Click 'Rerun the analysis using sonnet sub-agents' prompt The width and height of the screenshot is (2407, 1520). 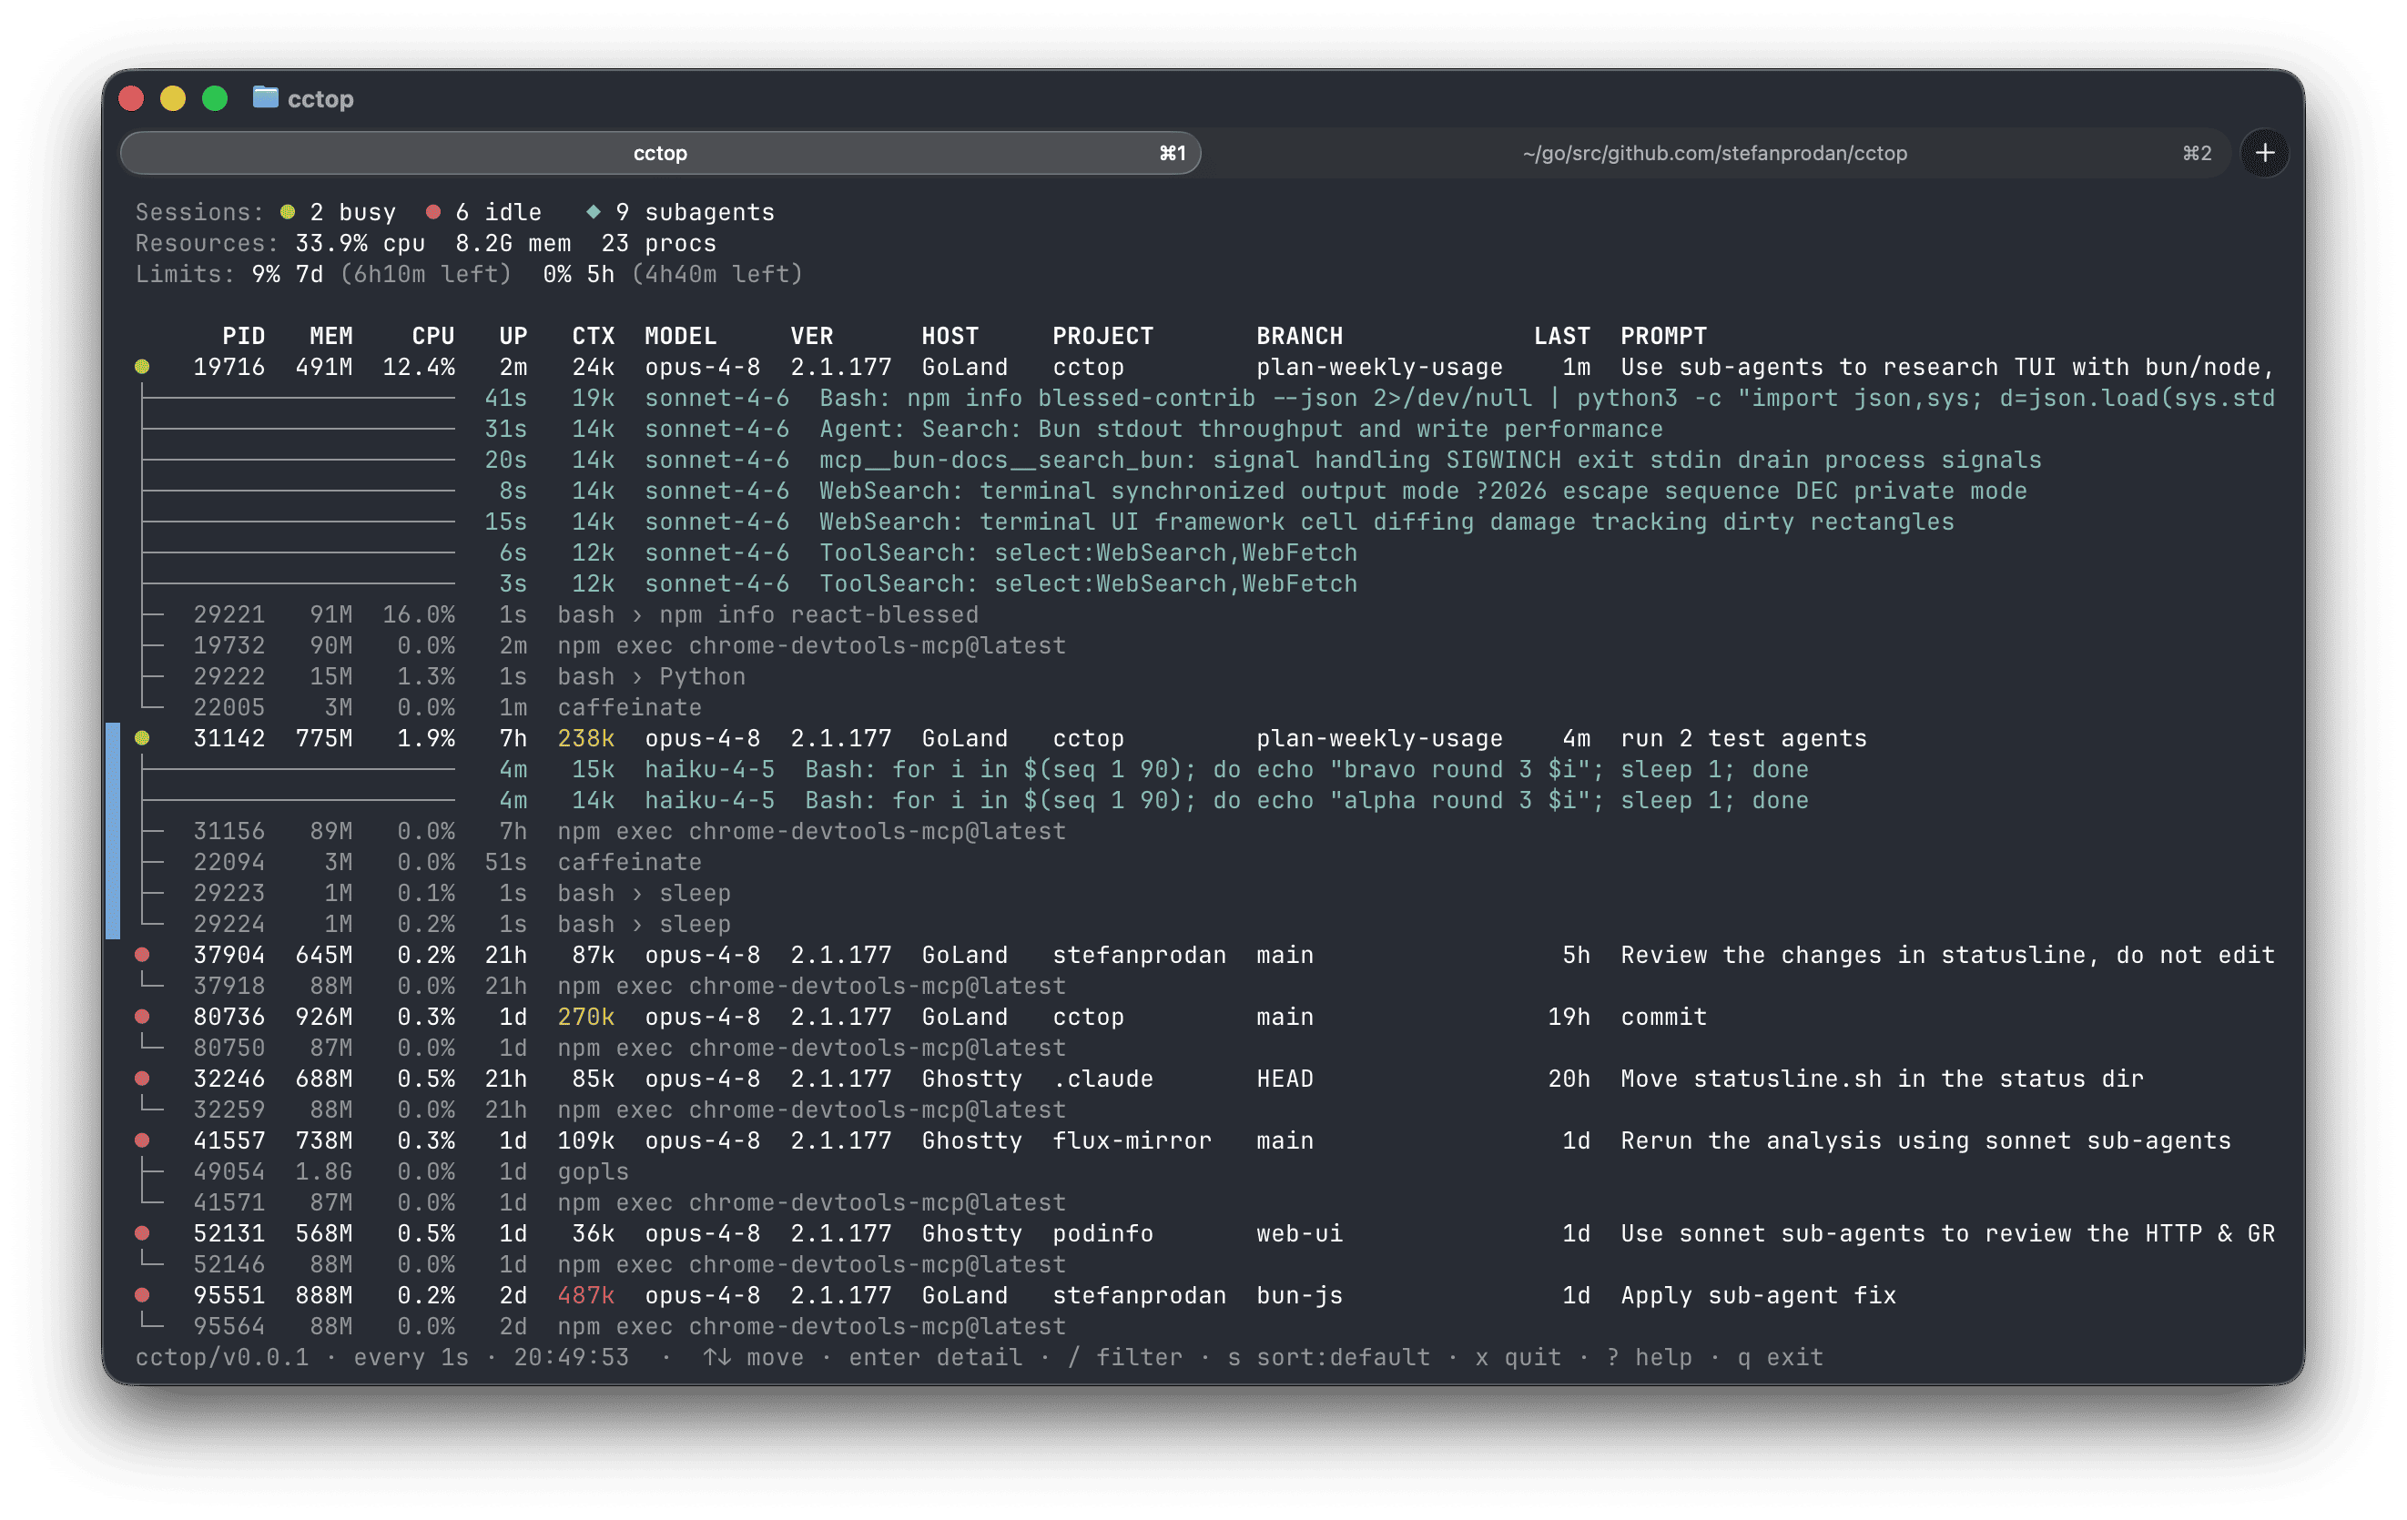[1925, 1140]
